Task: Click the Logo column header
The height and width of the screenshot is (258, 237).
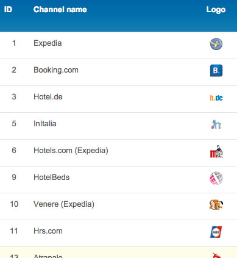Action: coord(216,10)
